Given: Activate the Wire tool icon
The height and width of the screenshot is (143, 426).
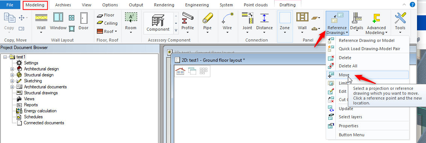Looking at the screenshot, I should coord(227,18).
